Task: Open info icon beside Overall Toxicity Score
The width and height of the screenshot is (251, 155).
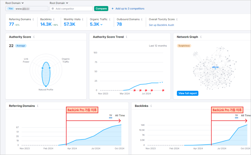Action: pyautogui.click(x=177, y=19)
